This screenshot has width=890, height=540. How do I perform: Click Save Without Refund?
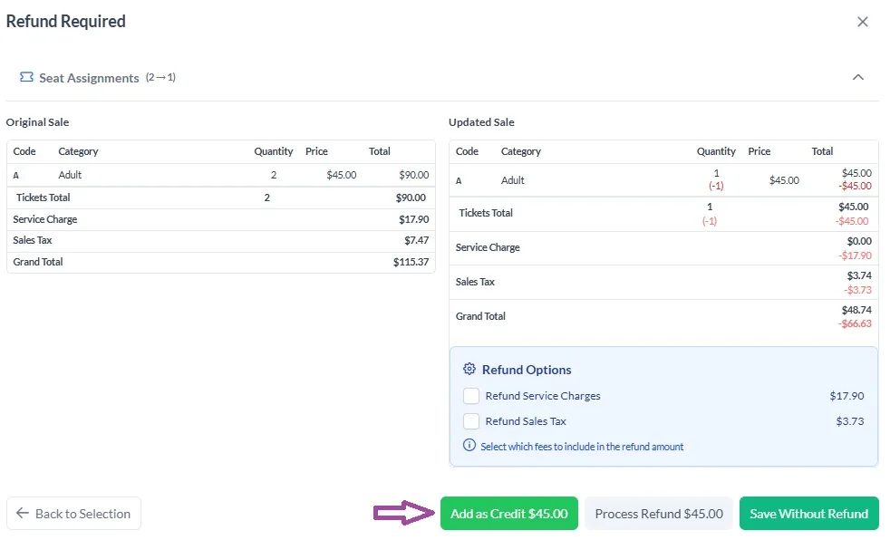click(808, 514)
